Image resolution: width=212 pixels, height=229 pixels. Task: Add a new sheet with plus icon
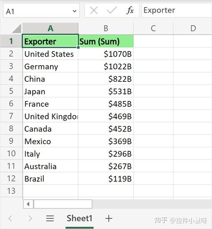point(109,219)
